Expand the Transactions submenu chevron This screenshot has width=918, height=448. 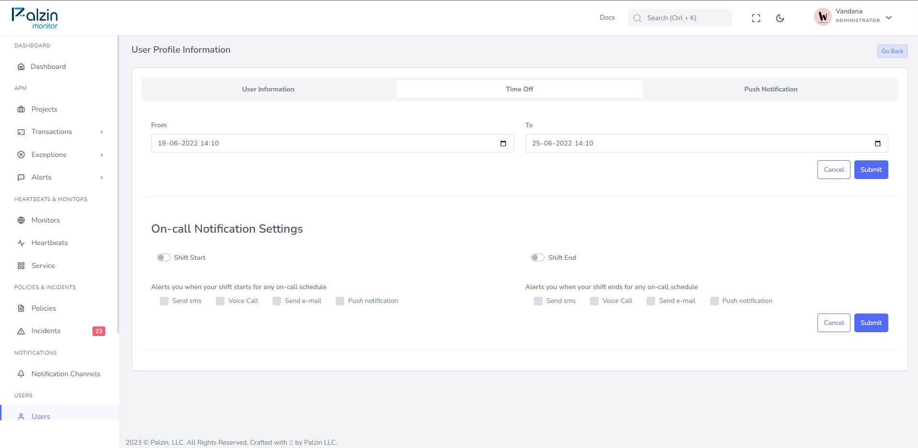[102, 132]
